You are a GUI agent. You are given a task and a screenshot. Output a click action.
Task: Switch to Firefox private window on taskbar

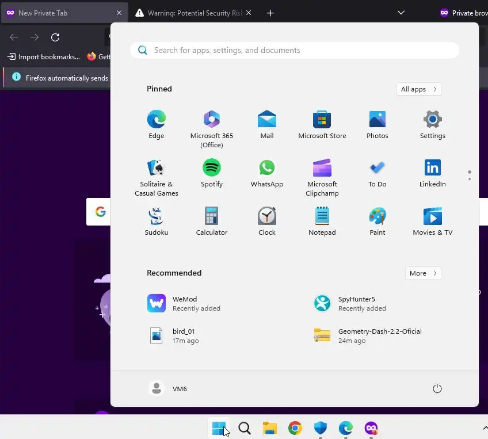pyautogui.click(x=371, y=428)
